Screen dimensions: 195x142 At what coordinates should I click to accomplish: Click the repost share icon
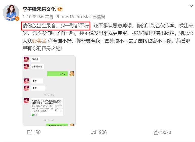[30, 132]
